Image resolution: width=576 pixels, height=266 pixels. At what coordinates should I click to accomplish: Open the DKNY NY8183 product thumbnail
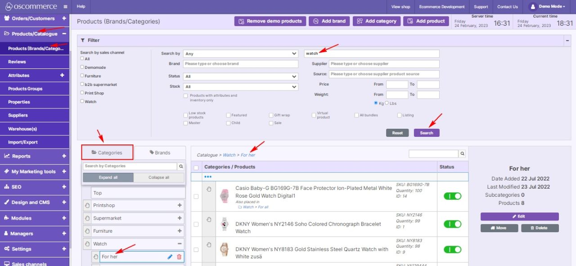(x=224, y=249)
